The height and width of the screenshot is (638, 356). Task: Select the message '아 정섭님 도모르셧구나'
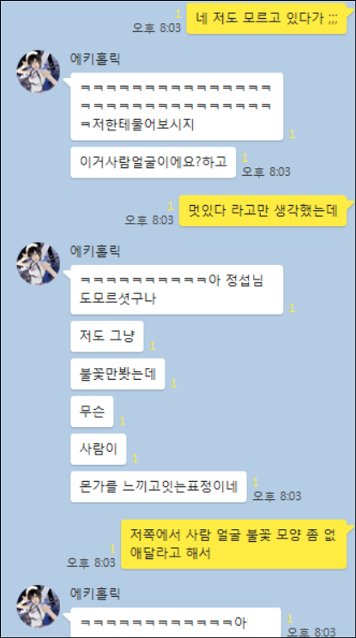tap(177, 290)
